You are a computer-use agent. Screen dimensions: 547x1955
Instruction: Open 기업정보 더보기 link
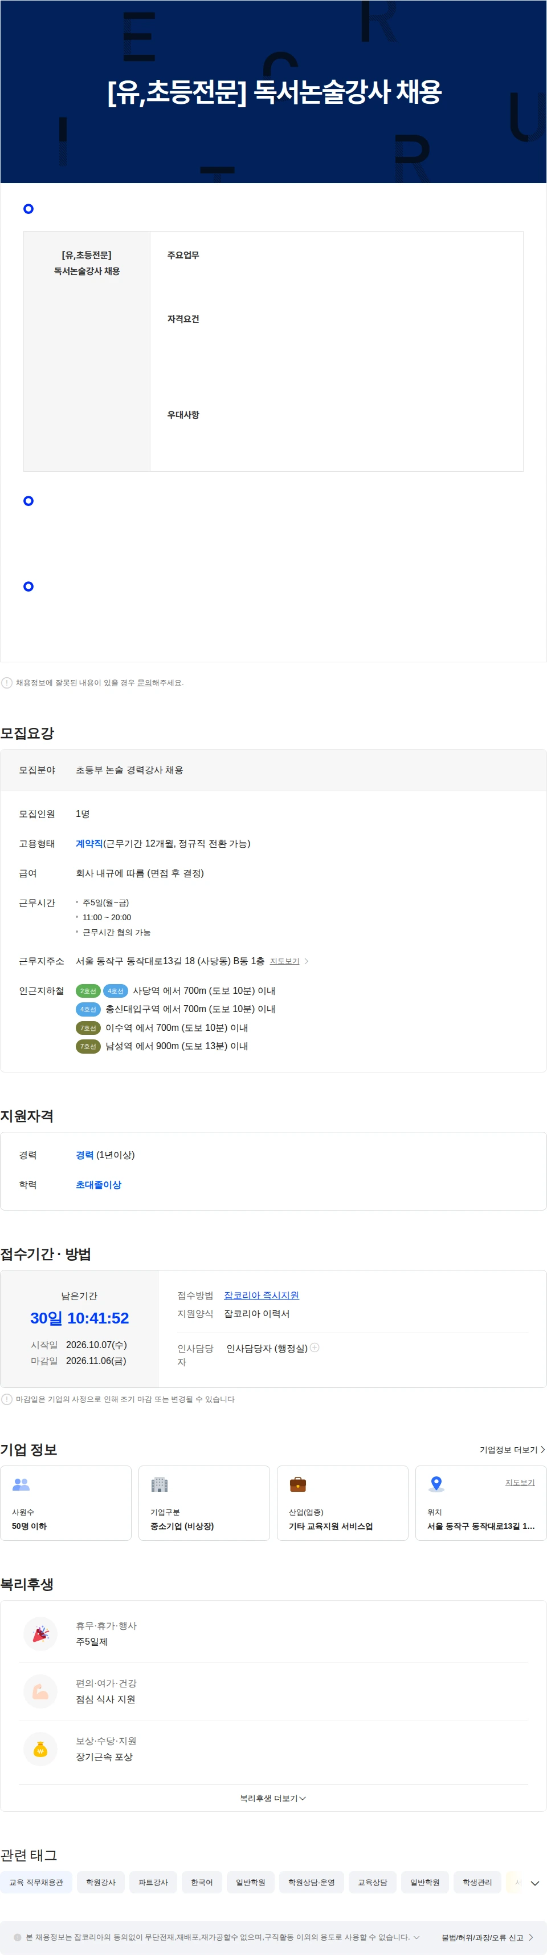pos(512,1449)
